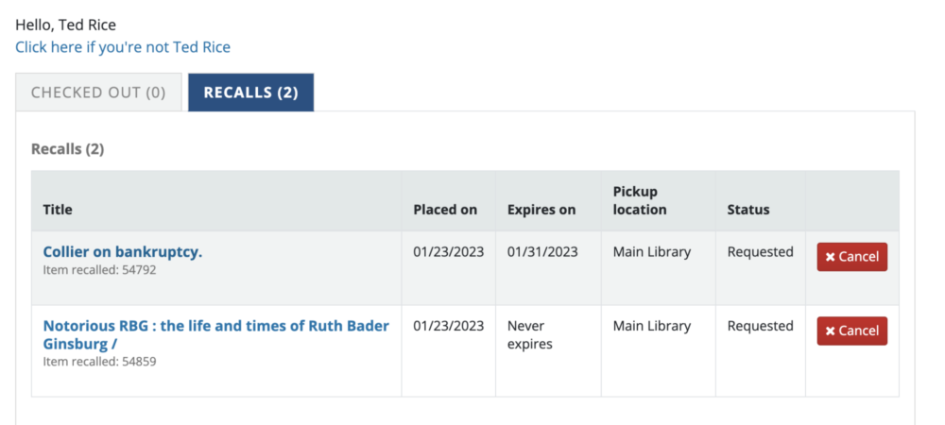The image size is (945, 425).
Task: Click the Recalls (2) heading above the table
Action: pyautogui.click(x=67, y=149)
